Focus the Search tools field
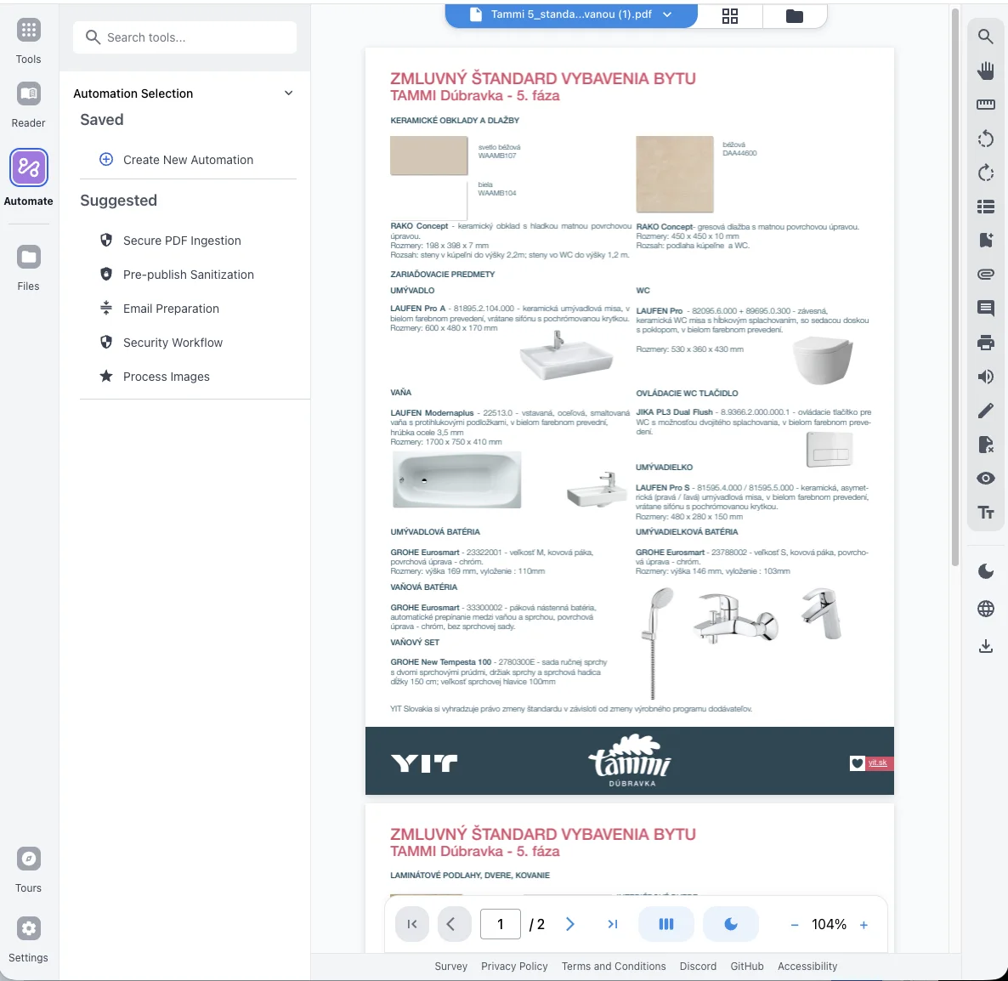 point(184,37)
